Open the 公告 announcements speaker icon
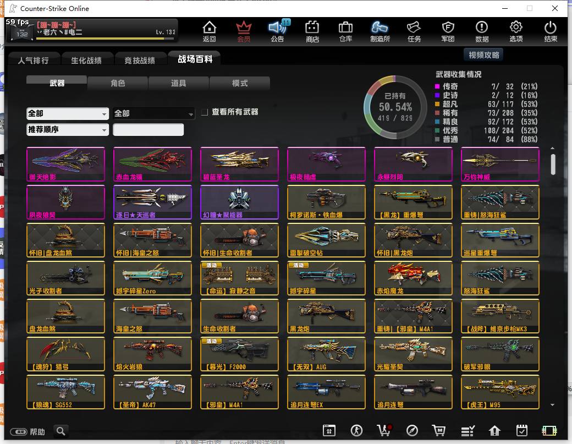This screenshot has height=444, width=572. point(278,31)
